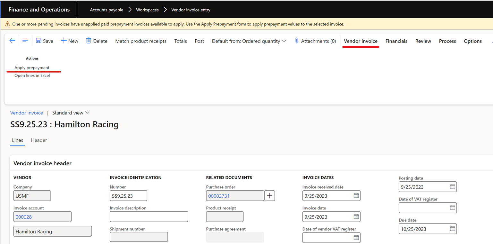493x244 pixels.
Task: Click the back arrow icon
Action: (12, 41)
